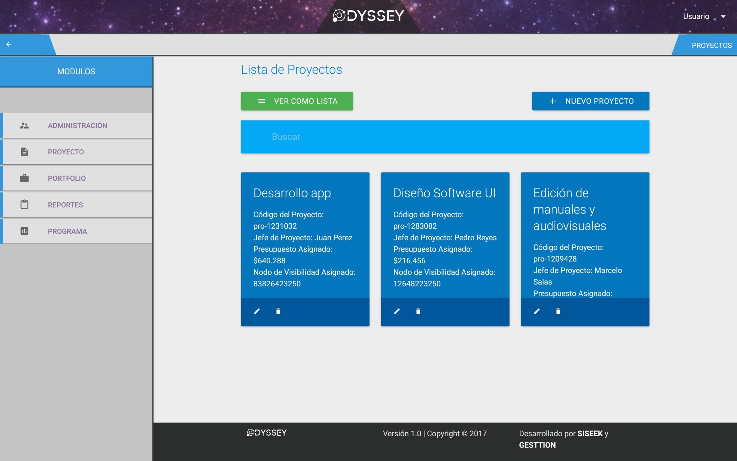Image resolution: width=737 pixels, height=461 pixels.
Task: Click the Odyssey header logo
Action: 368,16
